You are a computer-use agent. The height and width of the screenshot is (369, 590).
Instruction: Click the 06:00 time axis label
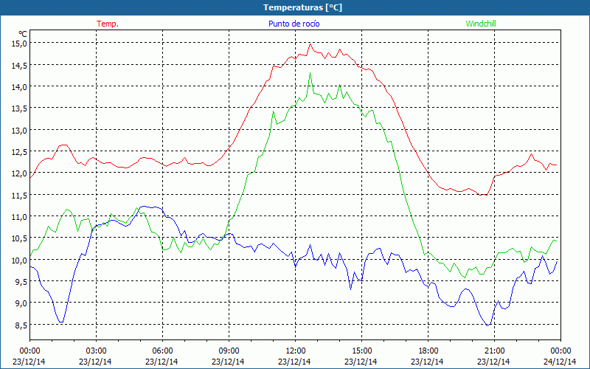(x=162, y=351)
